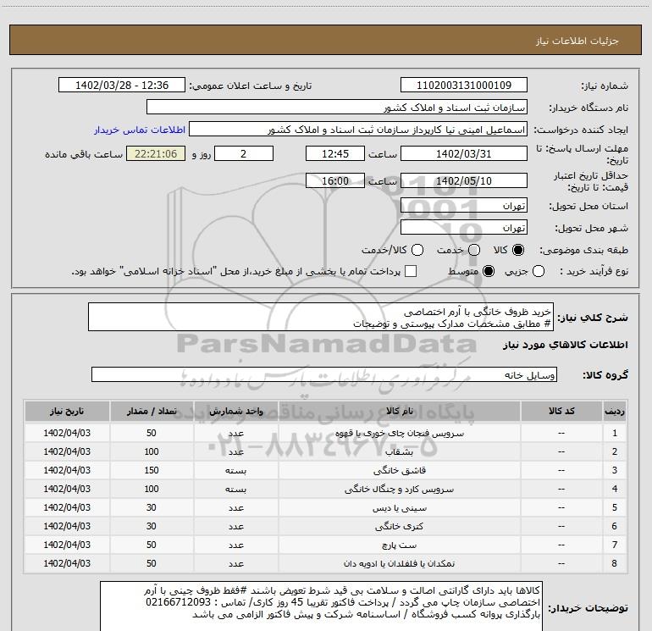Click the تعداد / مقدار column header
This screenshot has width=652, height=631.
pos(152,412)
